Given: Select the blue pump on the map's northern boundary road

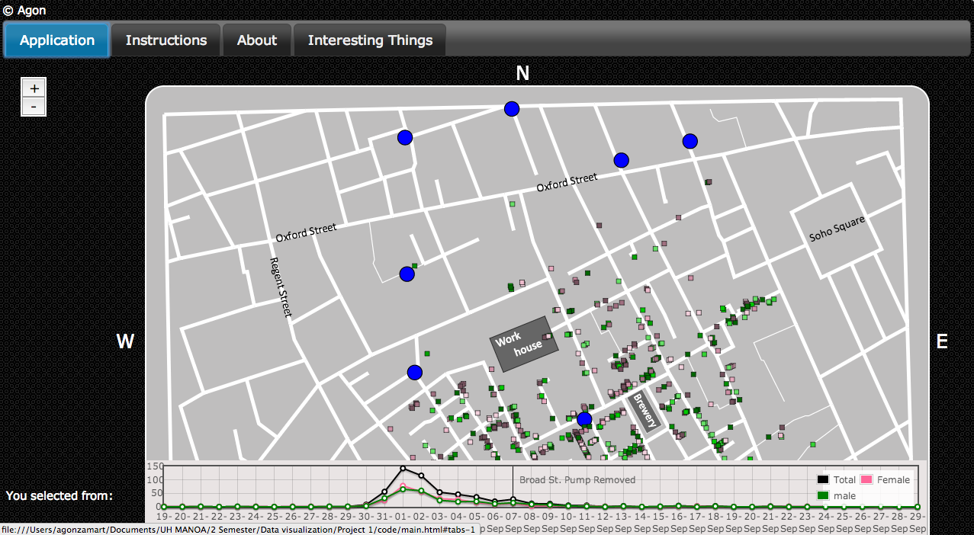Looking at the screenshot, I should [x=512, y=109].
